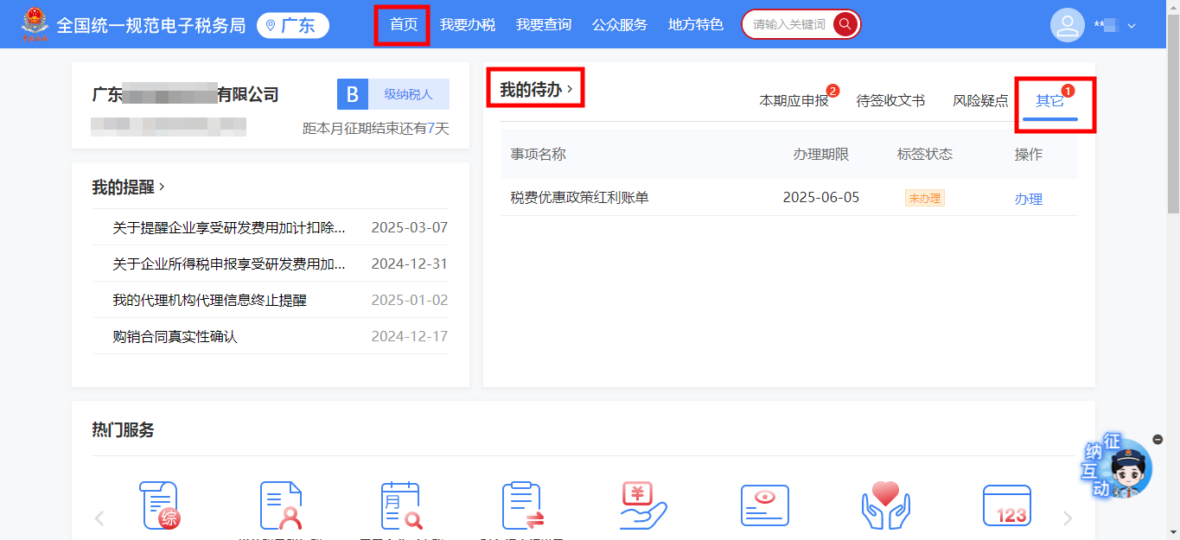Open the 购销合同真实性确认 reminder

tap(175, 336)
